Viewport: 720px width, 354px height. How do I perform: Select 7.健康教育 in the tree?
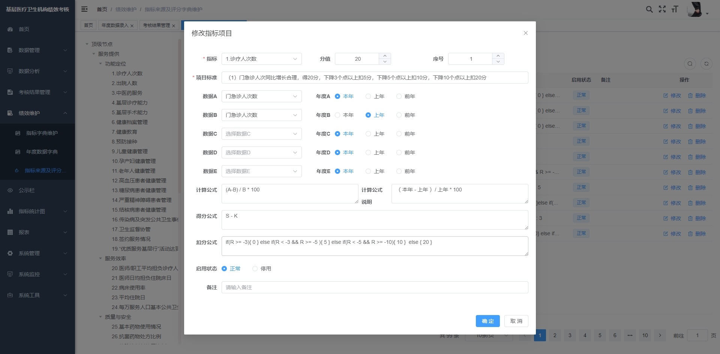coord(124,132)
